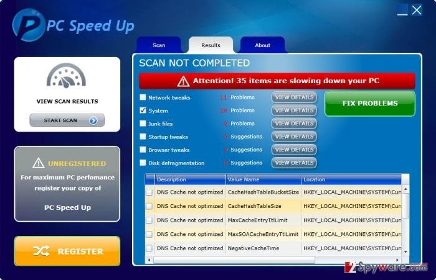The height and width of the screenshot is (280, 436).
Task: Tick the Junk files checkbox
Action: pos(143,124)
